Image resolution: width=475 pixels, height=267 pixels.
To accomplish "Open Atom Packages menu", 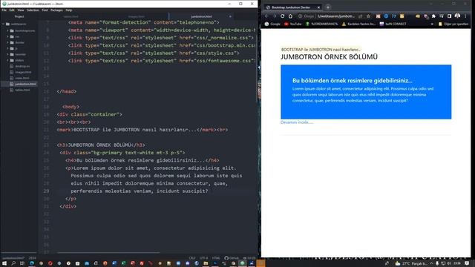I will (x=56, y=10).
